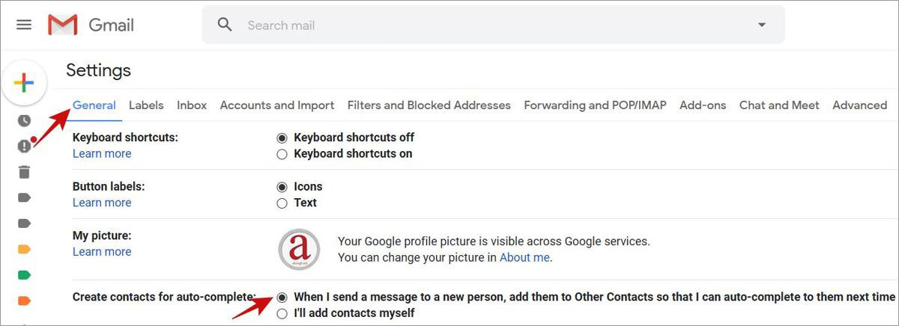Open the hamburger main menu
This screenshot has height=326, width=899.
click(24, 25)
